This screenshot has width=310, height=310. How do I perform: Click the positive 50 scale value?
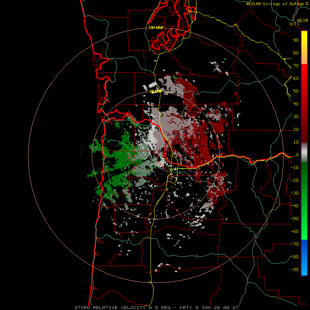tap(296, 91)
